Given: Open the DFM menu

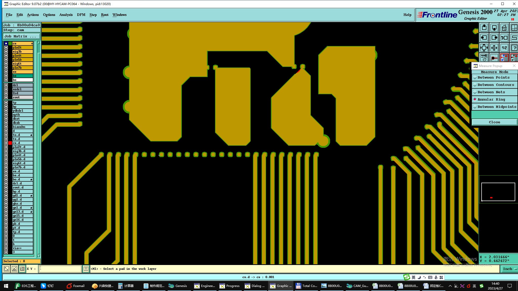Looking at the screenshot, I should tap(81, 15).
